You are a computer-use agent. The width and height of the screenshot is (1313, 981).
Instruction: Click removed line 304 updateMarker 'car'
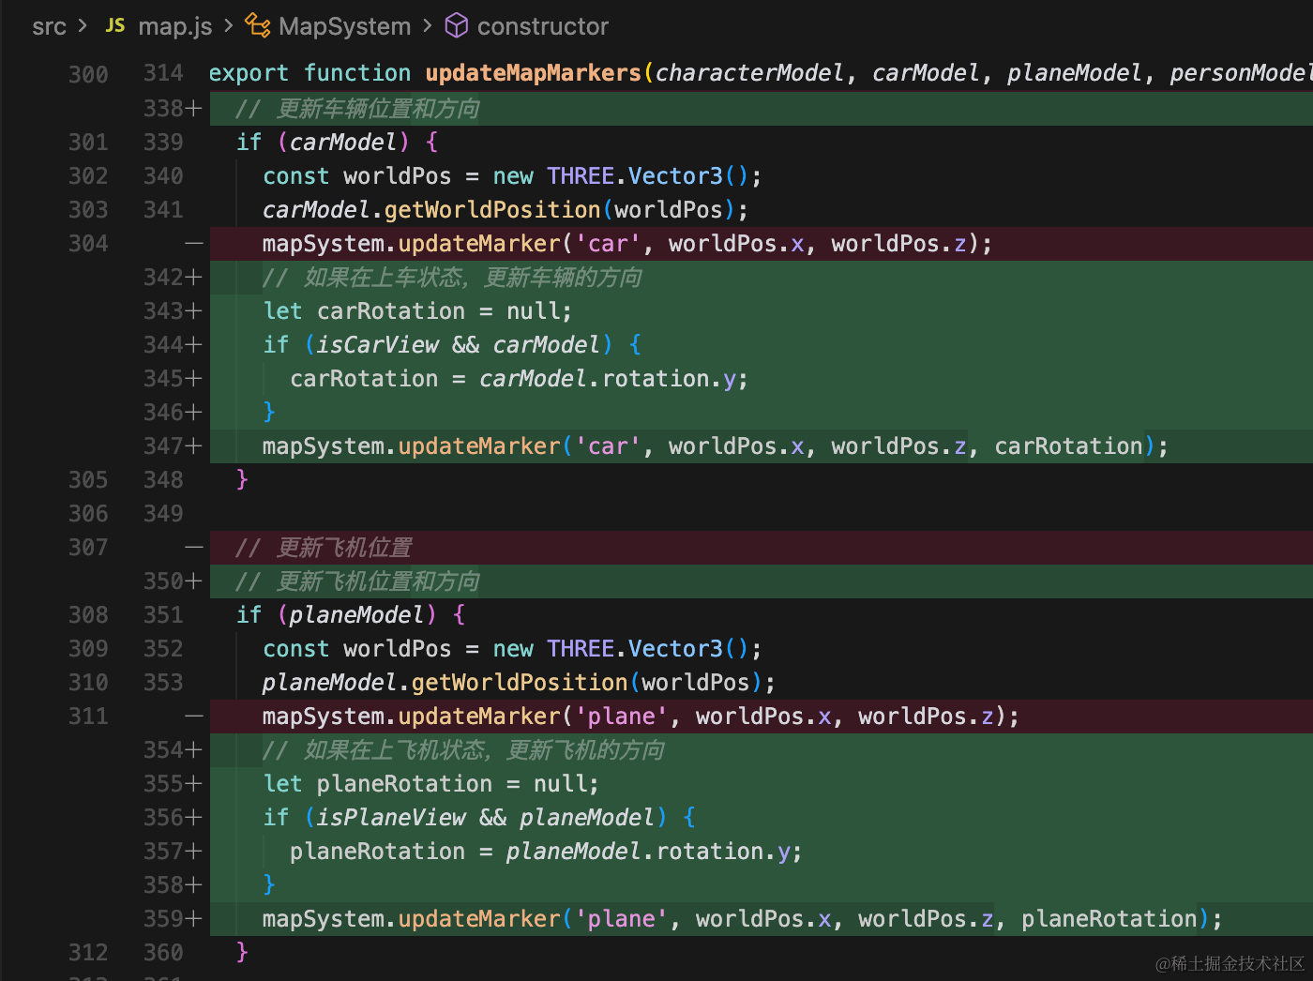(x=626, y=244)
